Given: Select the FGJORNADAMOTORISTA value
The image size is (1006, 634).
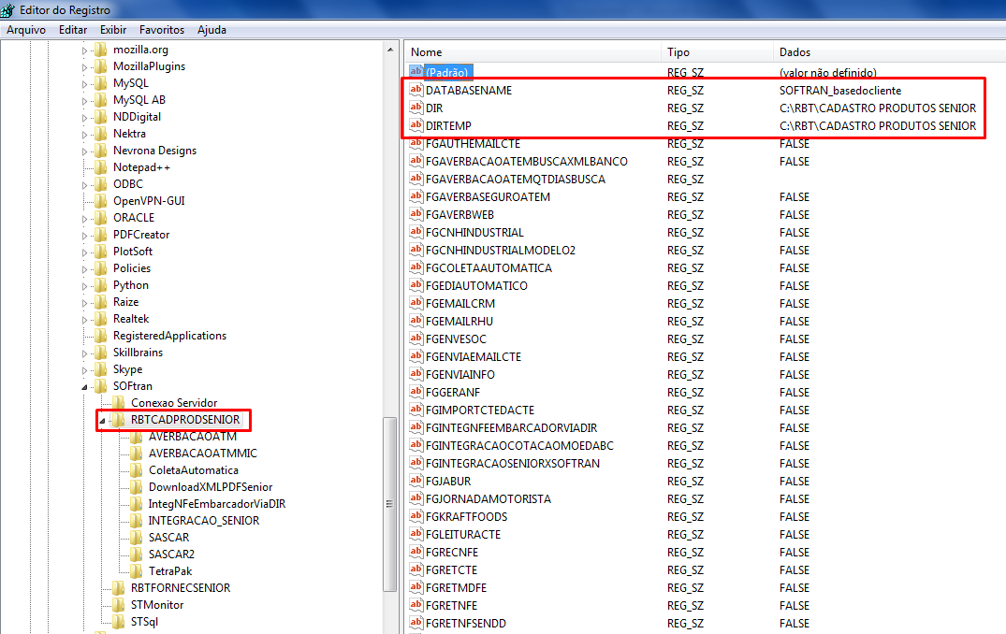Looking at the screenshot, I should (x=488, y=498).
